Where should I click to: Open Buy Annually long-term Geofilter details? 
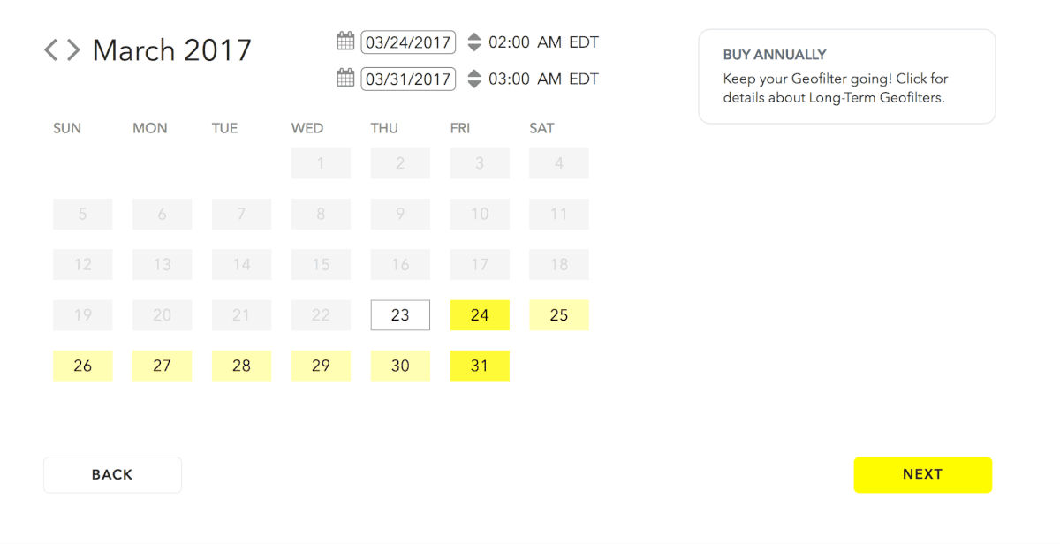point(847,77)
